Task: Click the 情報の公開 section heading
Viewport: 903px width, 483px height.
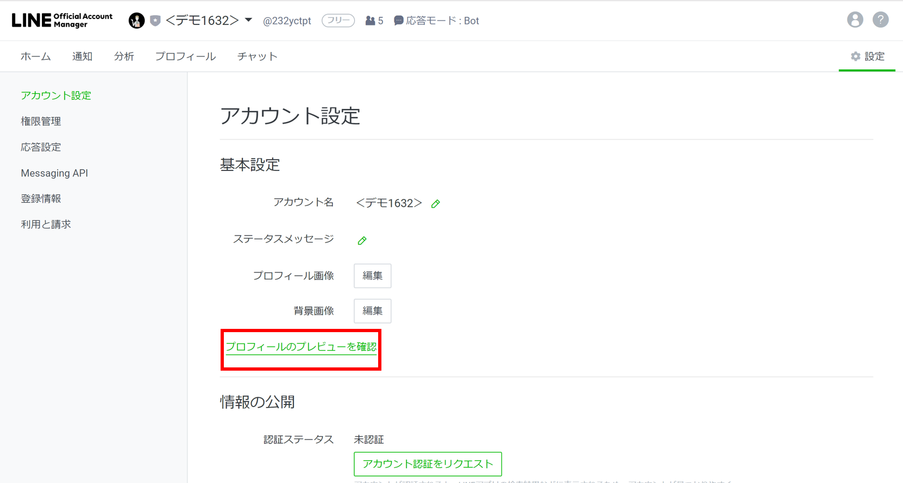Action: (x=258, y=402)
